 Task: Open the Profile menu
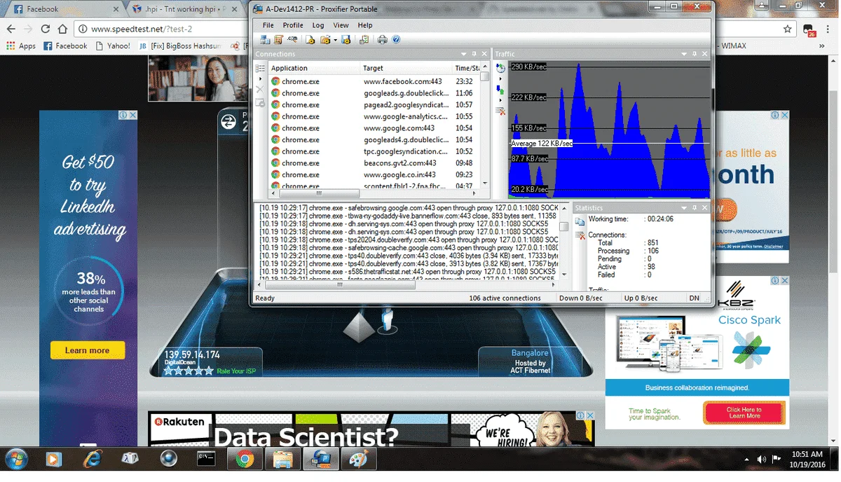pos(293,25)
